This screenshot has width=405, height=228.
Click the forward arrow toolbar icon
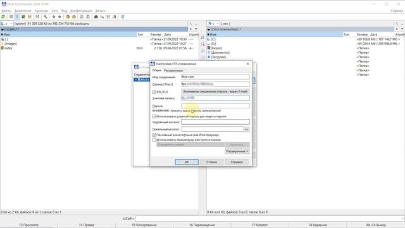point(59,17)
